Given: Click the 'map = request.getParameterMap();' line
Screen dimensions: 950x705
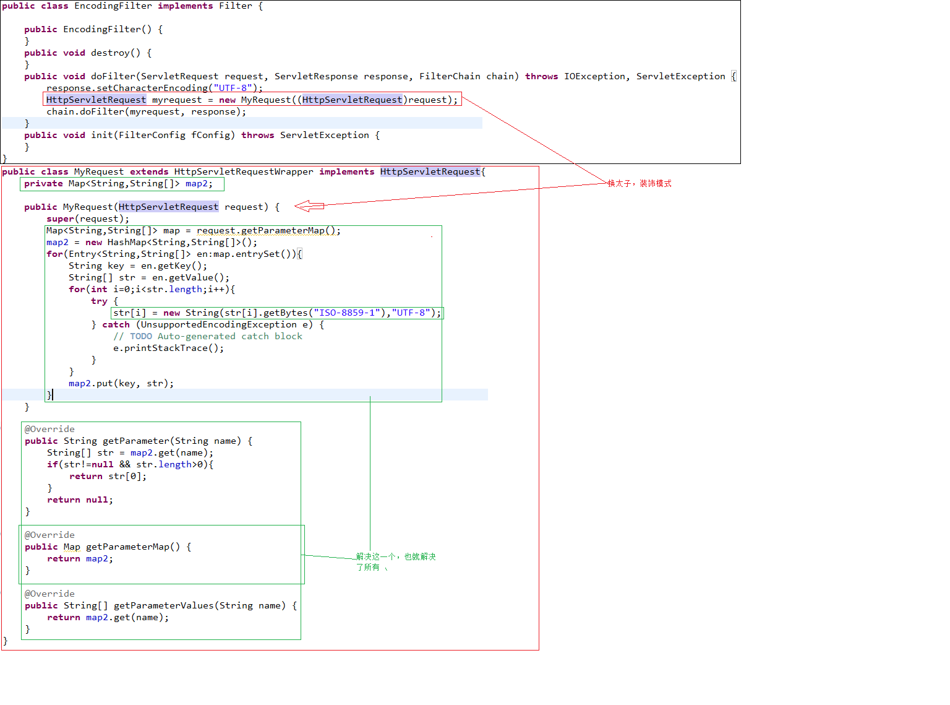Looking at the screenshot, I should (x=194, y=231).
